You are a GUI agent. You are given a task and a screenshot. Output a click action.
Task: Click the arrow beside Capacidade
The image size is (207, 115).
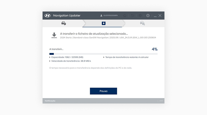coord(50,57)
